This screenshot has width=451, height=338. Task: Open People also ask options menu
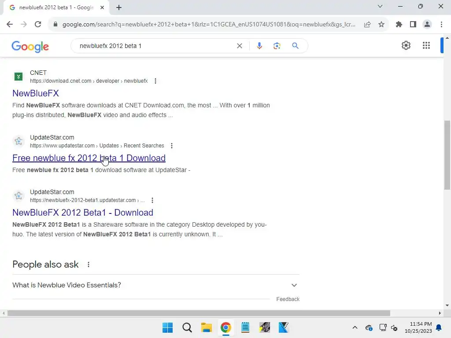tap(89, 265)
